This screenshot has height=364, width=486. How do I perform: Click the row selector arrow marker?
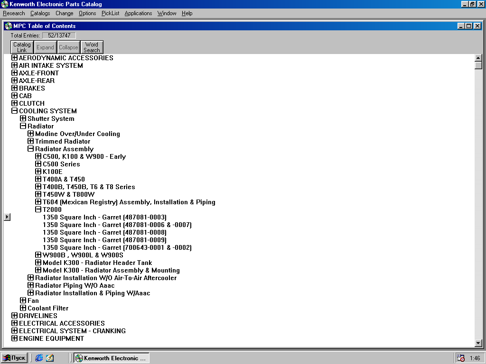tap(7, 217)
